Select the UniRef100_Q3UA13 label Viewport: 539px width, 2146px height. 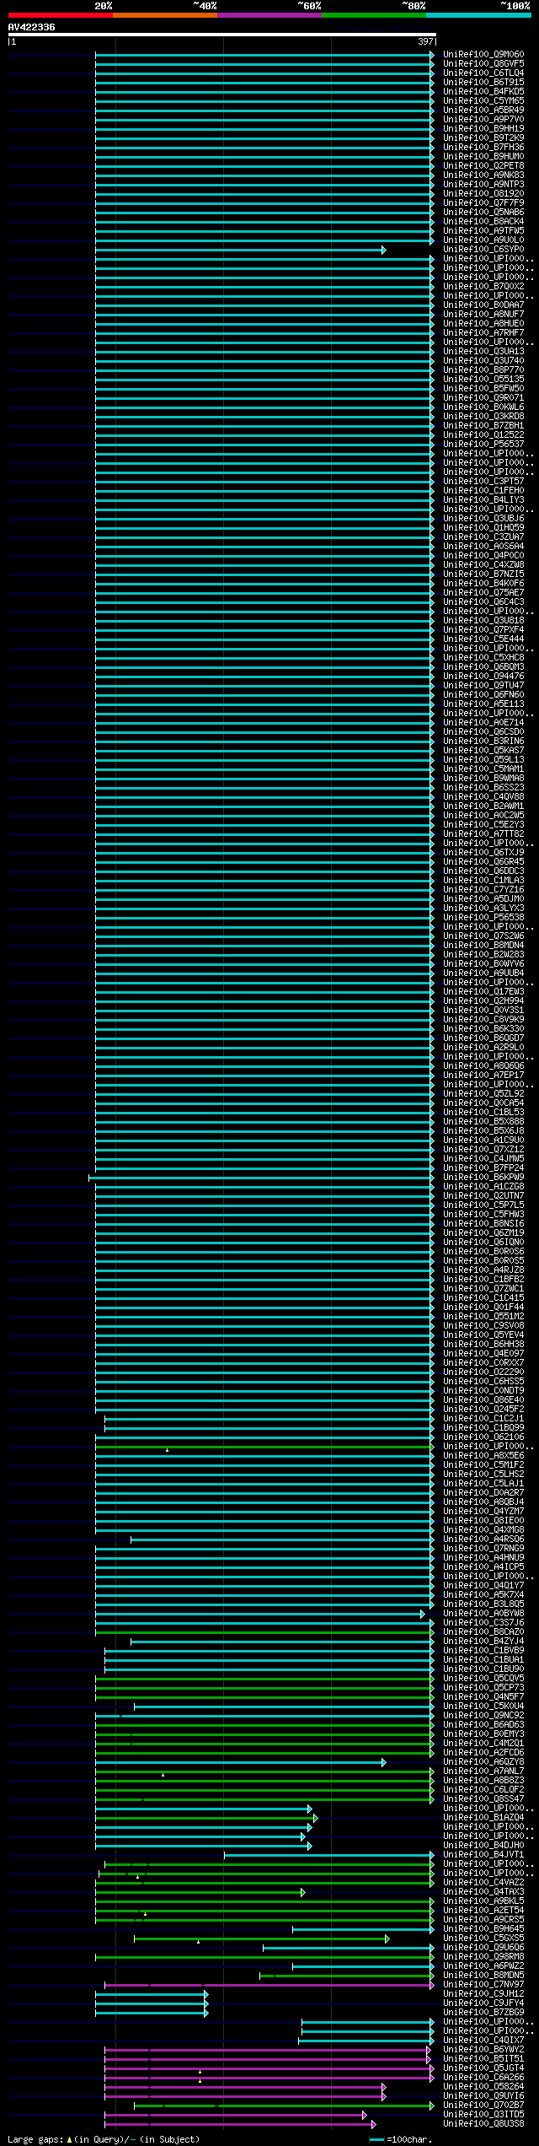coord(483,352)
